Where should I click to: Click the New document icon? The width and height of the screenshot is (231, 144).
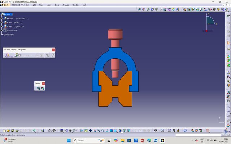(x=4, y=130)
